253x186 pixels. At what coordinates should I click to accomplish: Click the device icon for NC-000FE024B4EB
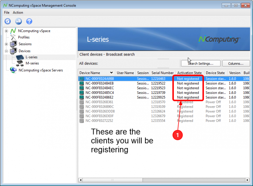click(x=82, y=83)
